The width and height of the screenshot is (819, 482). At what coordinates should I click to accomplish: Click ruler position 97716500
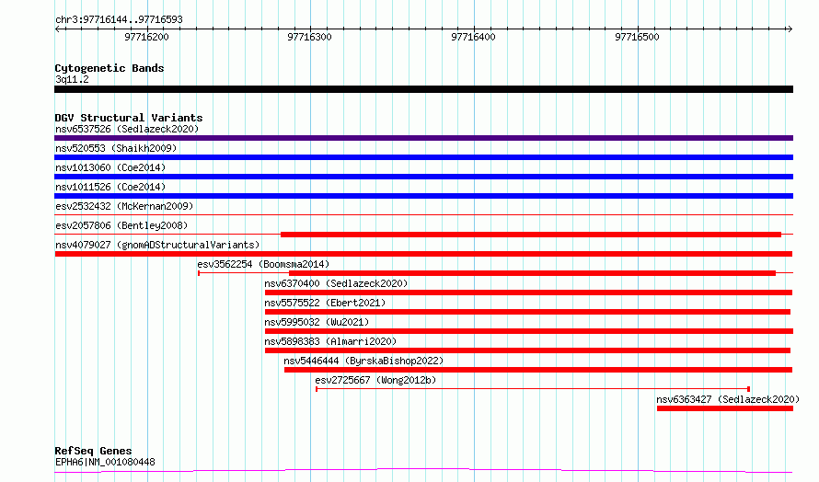(637, 37)
